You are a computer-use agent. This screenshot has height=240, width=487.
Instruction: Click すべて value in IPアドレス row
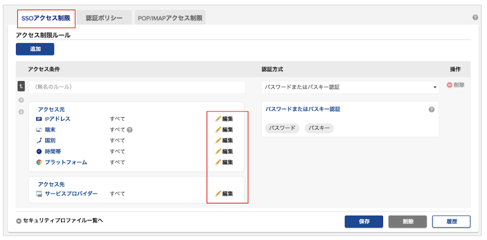tap(117, 119)
